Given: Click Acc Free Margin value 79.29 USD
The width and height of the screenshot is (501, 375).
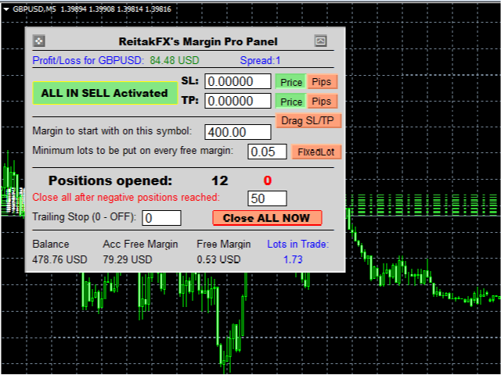Looking at the screenshot, I should 128,259.
